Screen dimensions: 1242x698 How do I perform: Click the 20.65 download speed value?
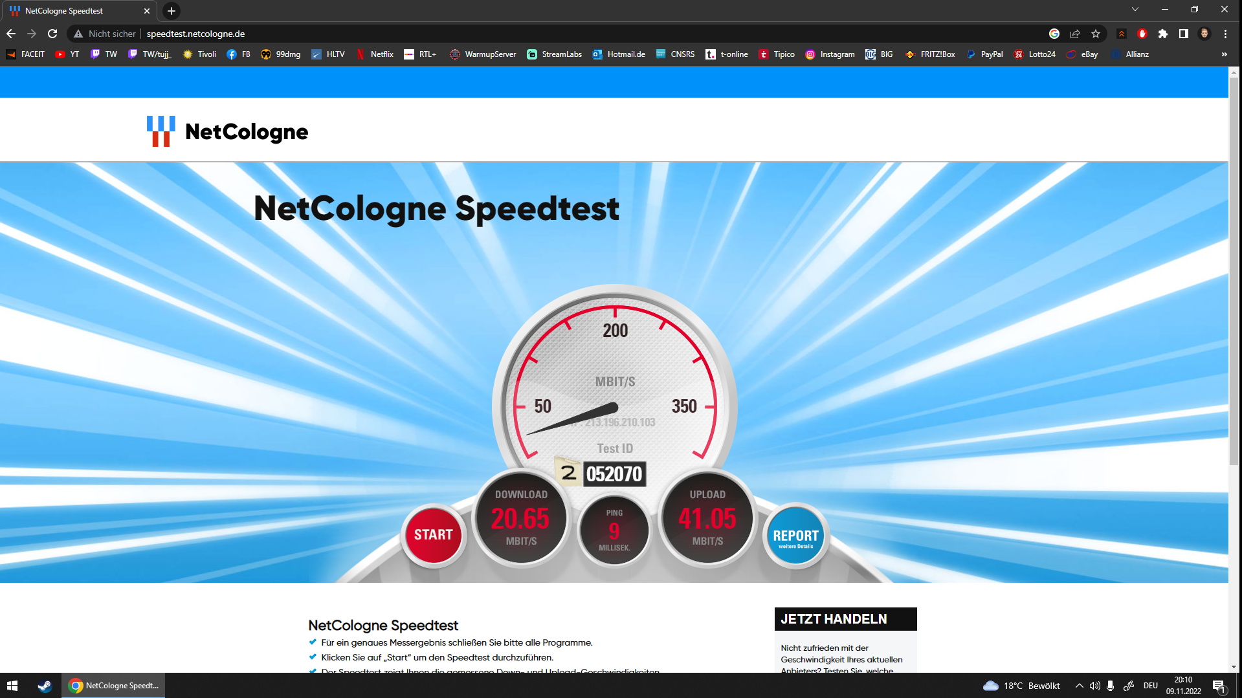pyautogui.click(x=520, y=519)
